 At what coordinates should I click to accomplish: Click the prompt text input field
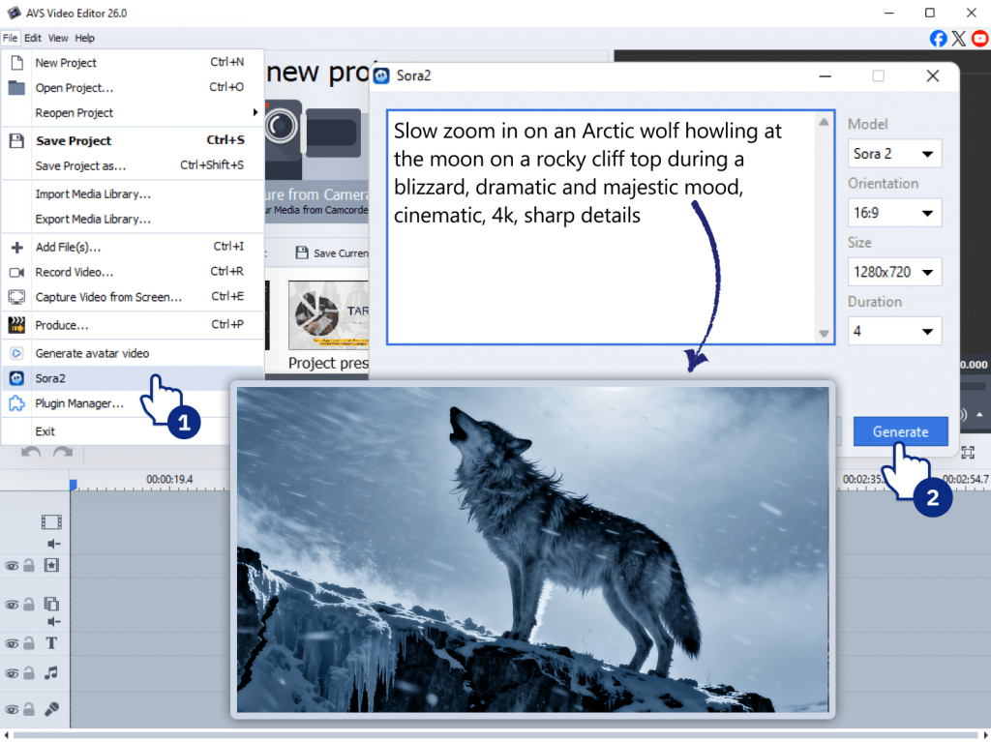(602, 227)
